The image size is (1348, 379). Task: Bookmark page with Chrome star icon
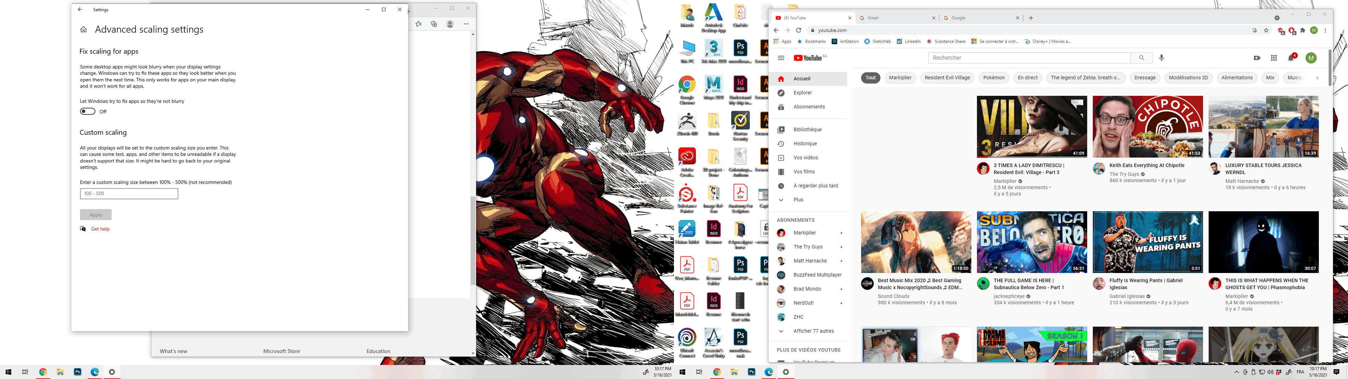pyautogui.click(x=1266, y=31)
